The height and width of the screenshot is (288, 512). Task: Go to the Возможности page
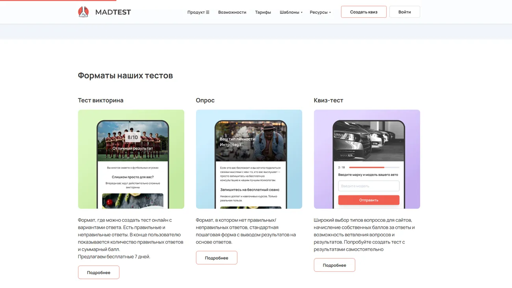232,12
